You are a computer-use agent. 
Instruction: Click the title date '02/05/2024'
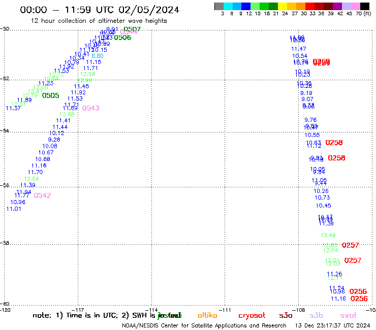click(x=149, y=10)
